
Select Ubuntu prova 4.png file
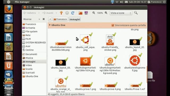[110, 86]
